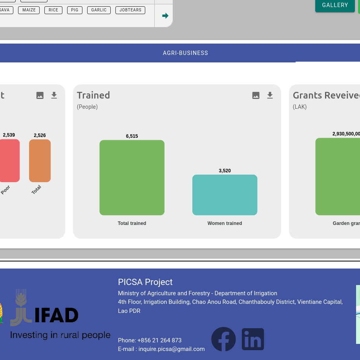Click the green next arrow icon
360x360 pixels.
click(x=165, y=16)
